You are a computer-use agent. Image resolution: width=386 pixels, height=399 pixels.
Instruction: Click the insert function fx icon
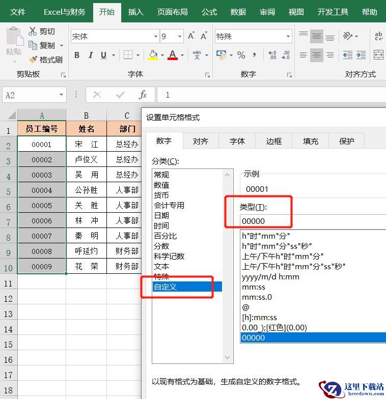point(143,95)
